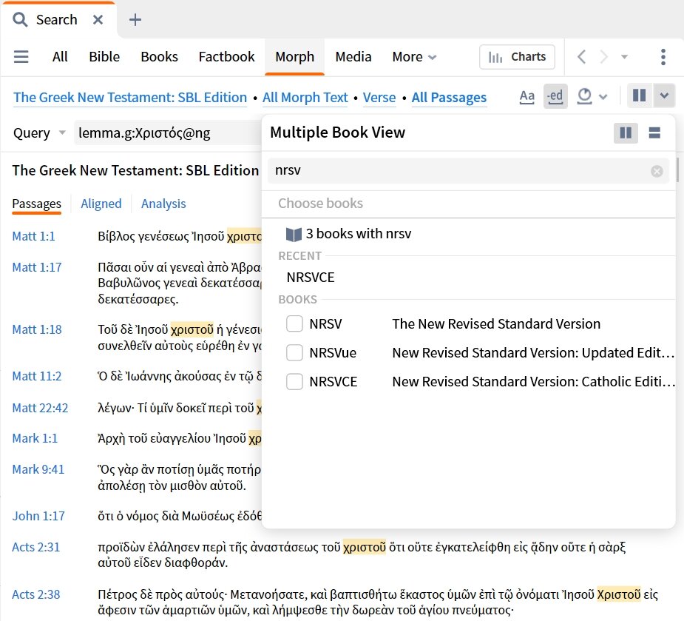Open a new tab with plus icon
The height and width of the screenshot is (621, 684).
tap(135, 20)
